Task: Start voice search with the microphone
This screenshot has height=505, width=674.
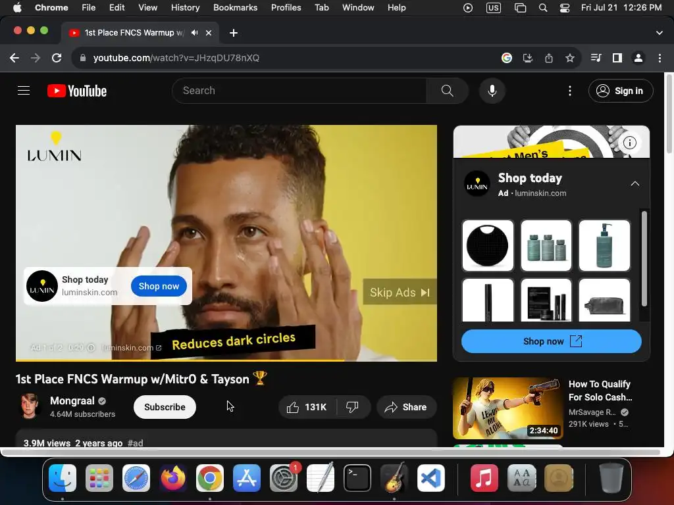Action: [x=492, y=91]
